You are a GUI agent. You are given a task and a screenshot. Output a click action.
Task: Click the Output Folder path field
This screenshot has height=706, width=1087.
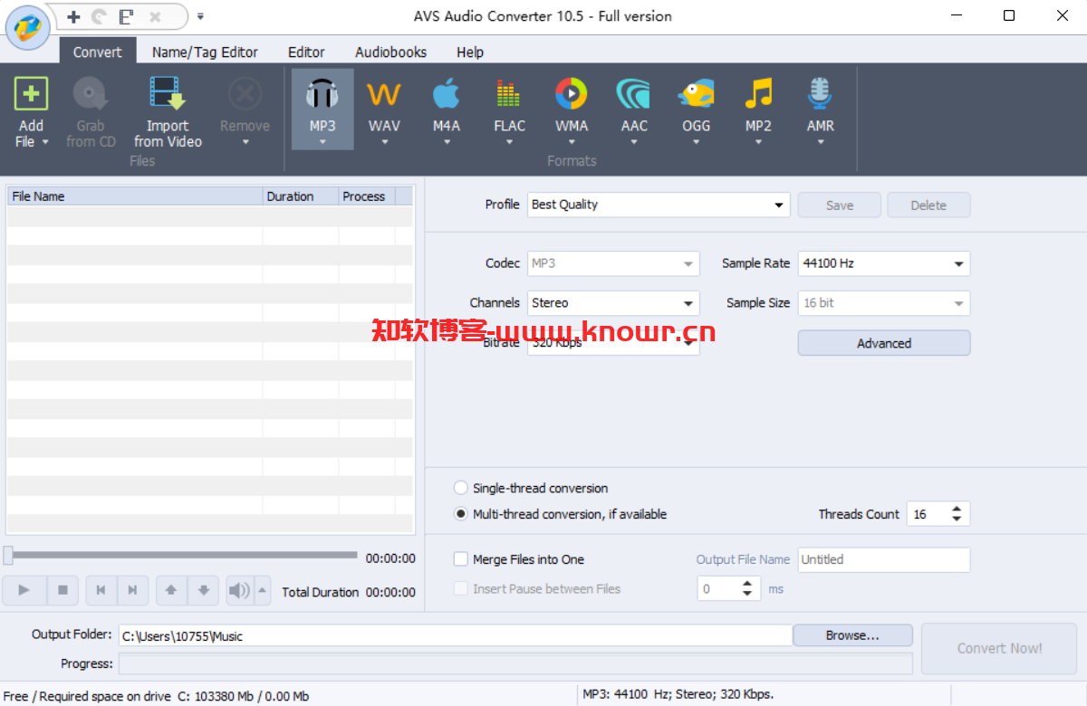tap(456, 636)
